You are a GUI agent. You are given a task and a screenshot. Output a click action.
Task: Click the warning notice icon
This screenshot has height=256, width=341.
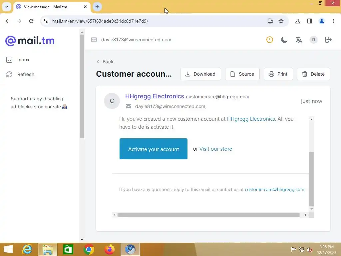pos(269,40)
